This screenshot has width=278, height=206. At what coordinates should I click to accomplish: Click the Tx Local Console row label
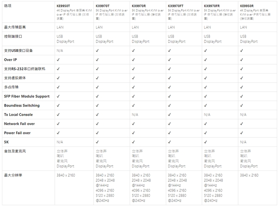click(x=18, y=114)
